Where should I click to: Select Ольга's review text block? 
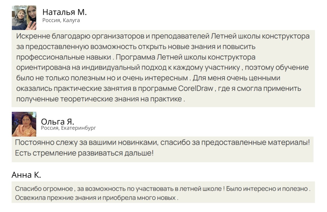162,149
